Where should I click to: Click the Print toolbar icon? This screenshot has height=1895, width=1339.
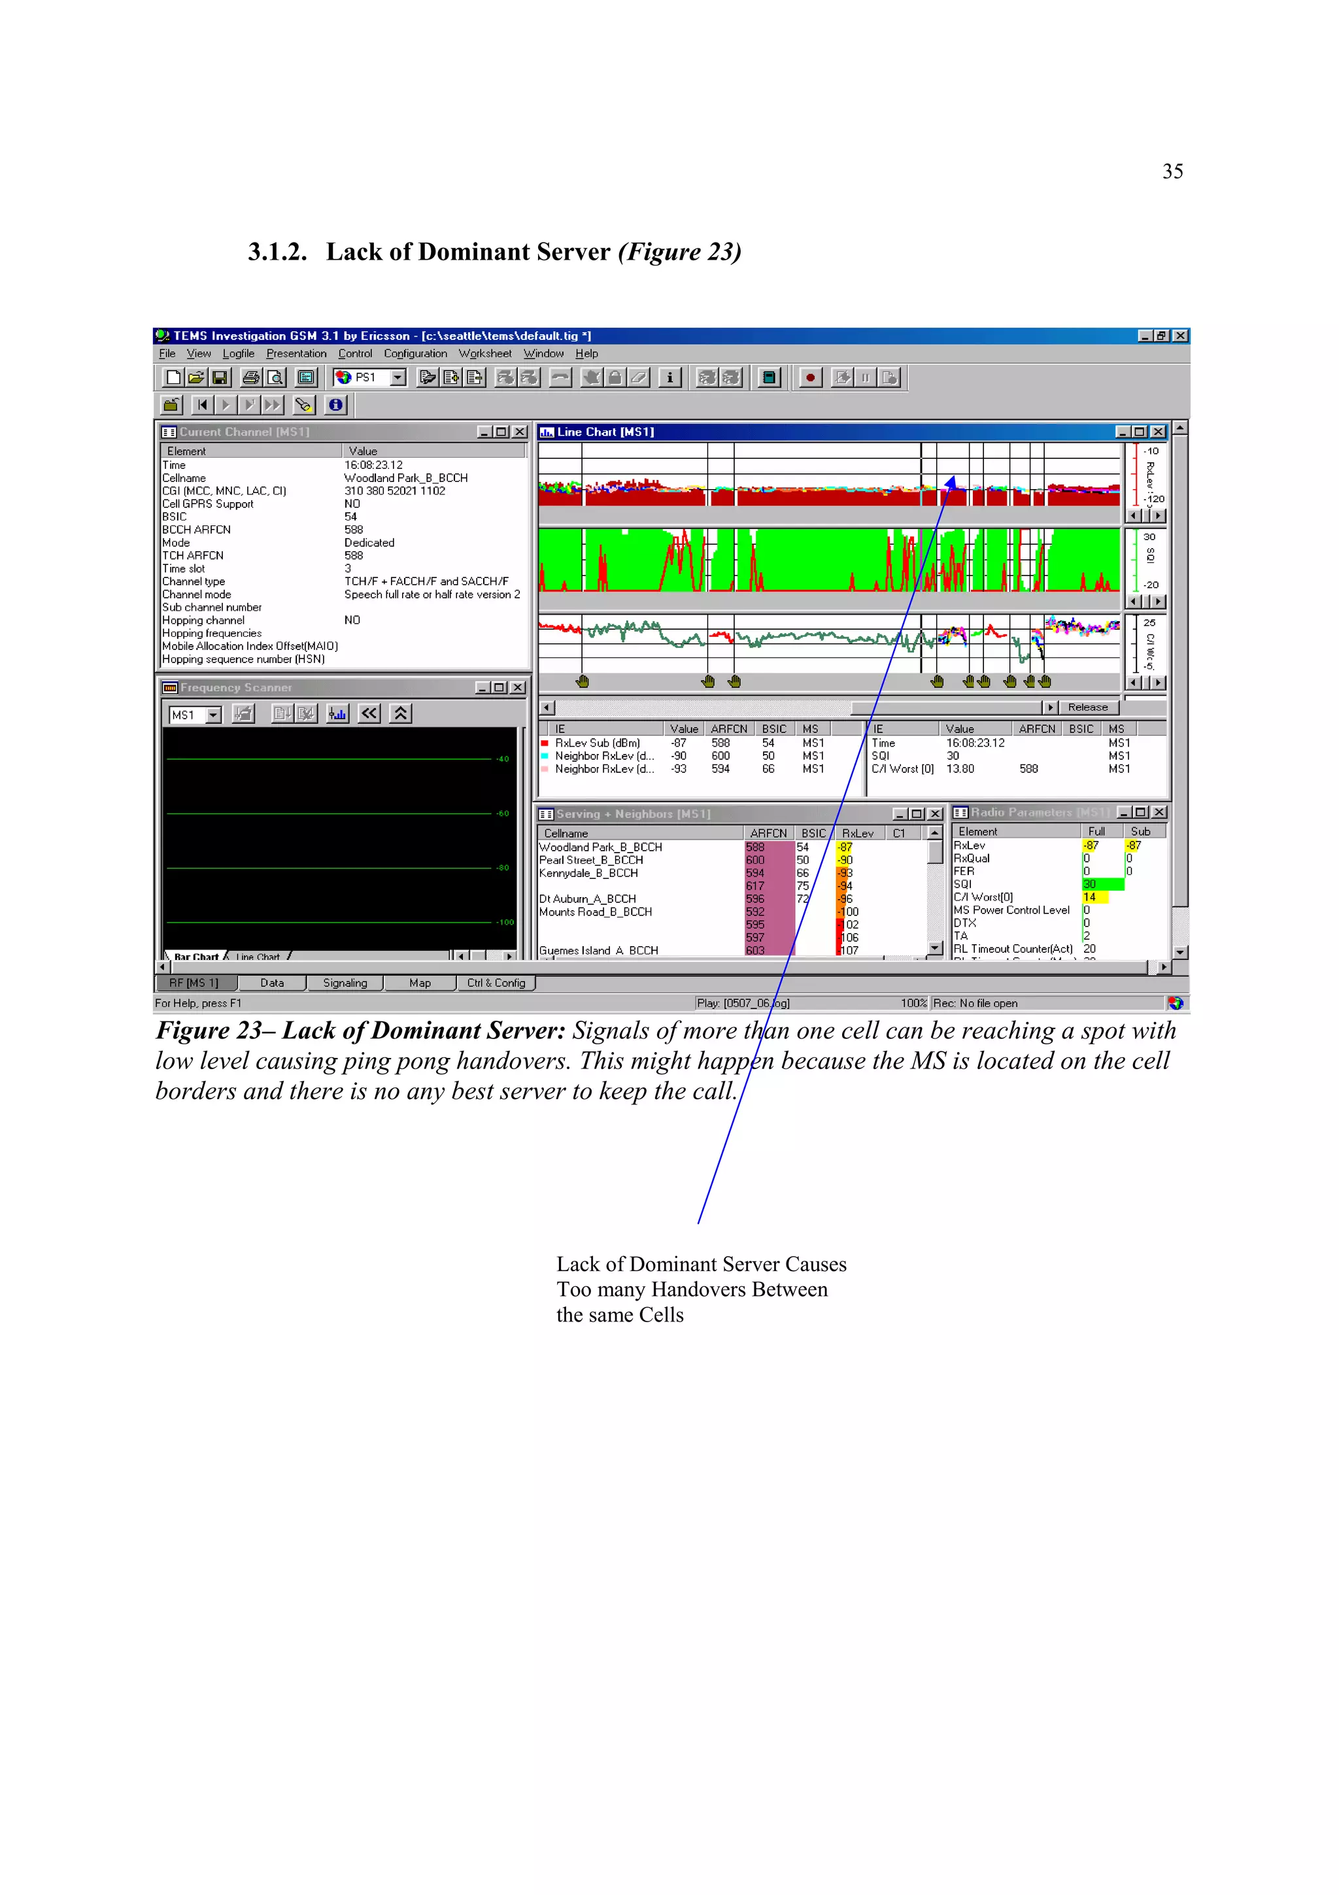tap(251, 377)
